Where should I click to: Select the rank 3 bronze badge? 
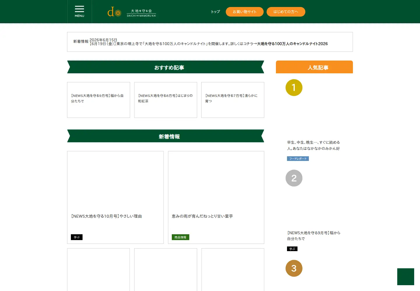(294, 268)
